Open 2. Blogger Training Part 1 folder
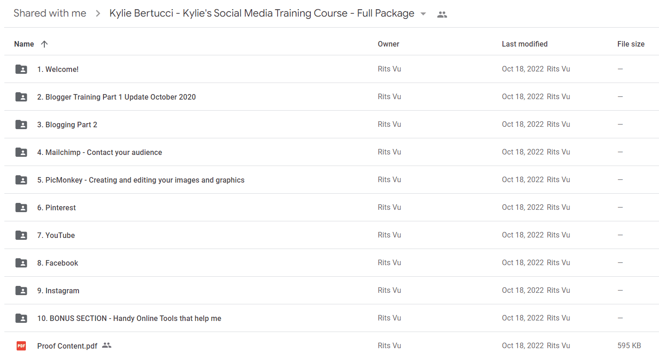659x356 pixels. [332, 97]
